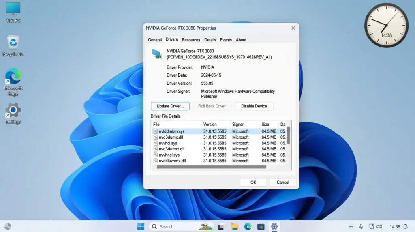Click the Microsoft Windows Hardware Compatibility Publisher text
415x232 pixels.
tap(237, 94)
